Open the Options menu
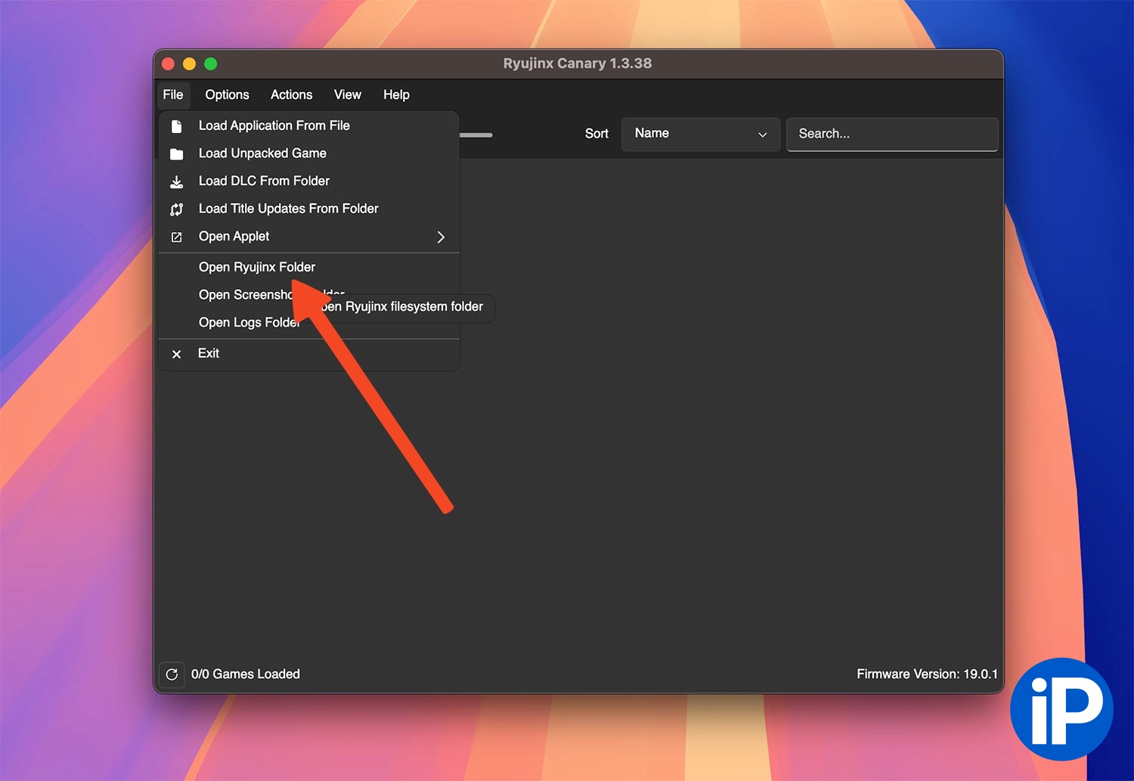Image resolution: width=1134 pixels, height=781 pixels. pos(227,95)
